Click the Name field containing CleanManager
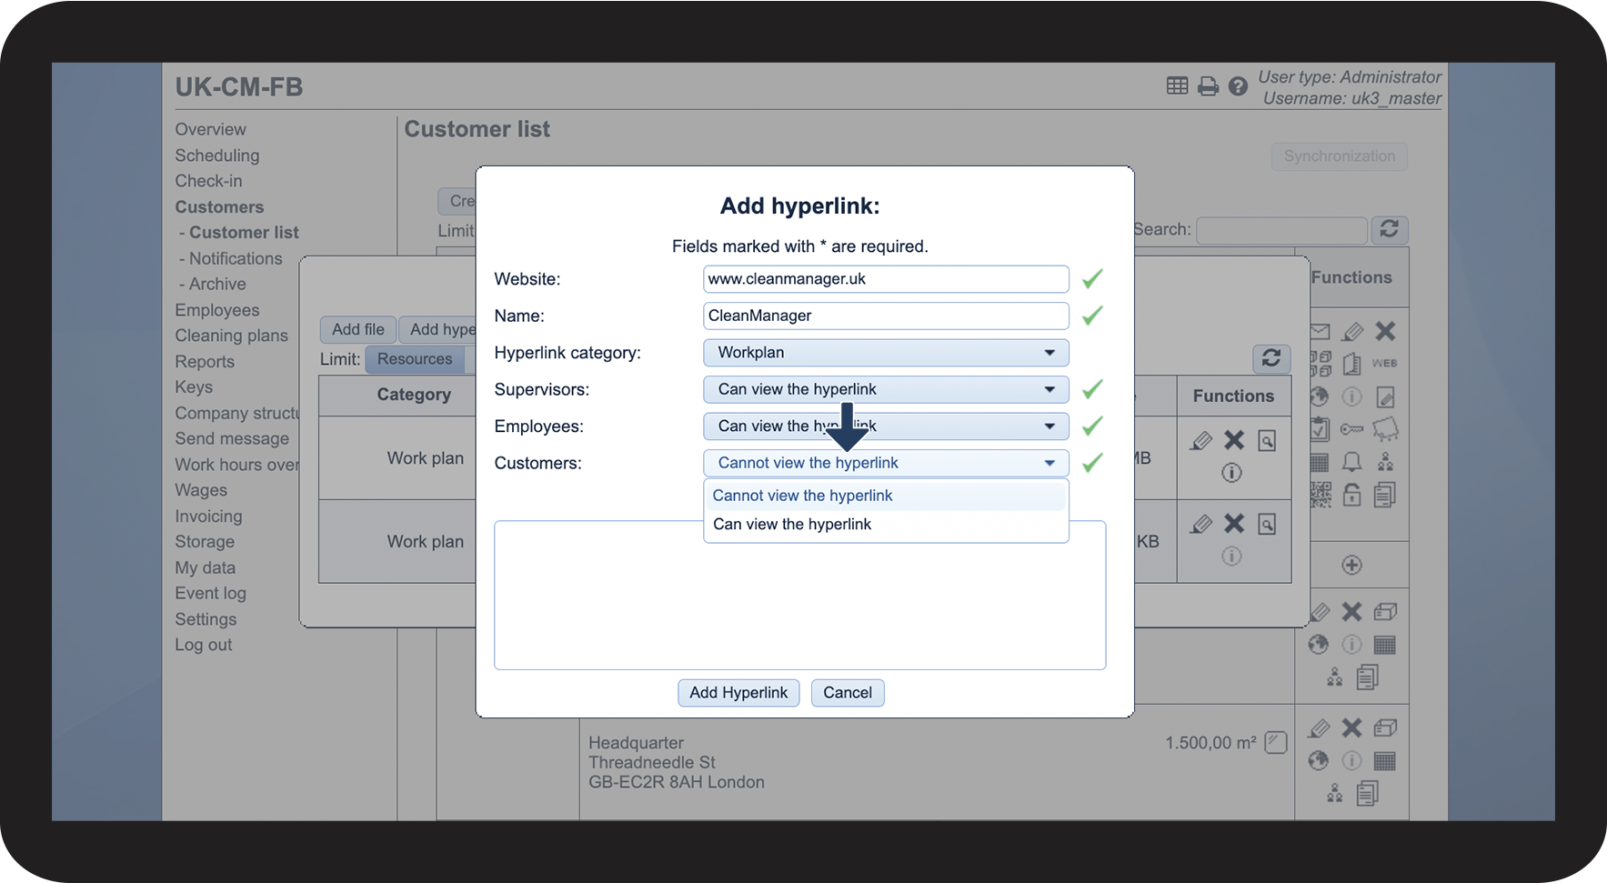Viewport: 1607px width, 883px height. click(886, 316)
